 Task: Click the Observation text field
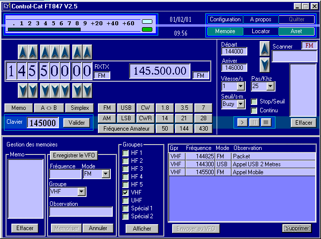click(81, 212)
